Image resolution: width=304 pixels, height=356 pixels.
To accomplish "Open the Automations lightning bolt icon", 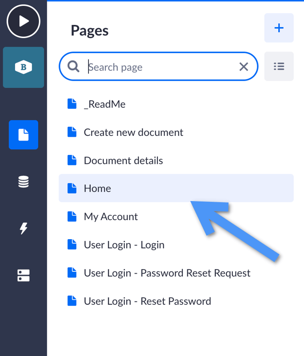I will tap(24, 229).
